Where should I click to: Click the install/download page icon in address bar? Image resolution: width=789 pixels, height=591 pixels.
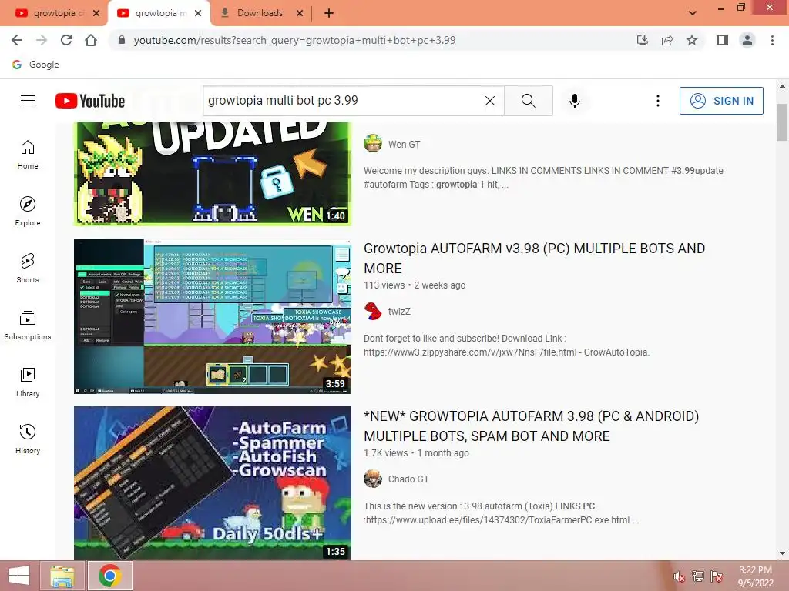[643, 40]
